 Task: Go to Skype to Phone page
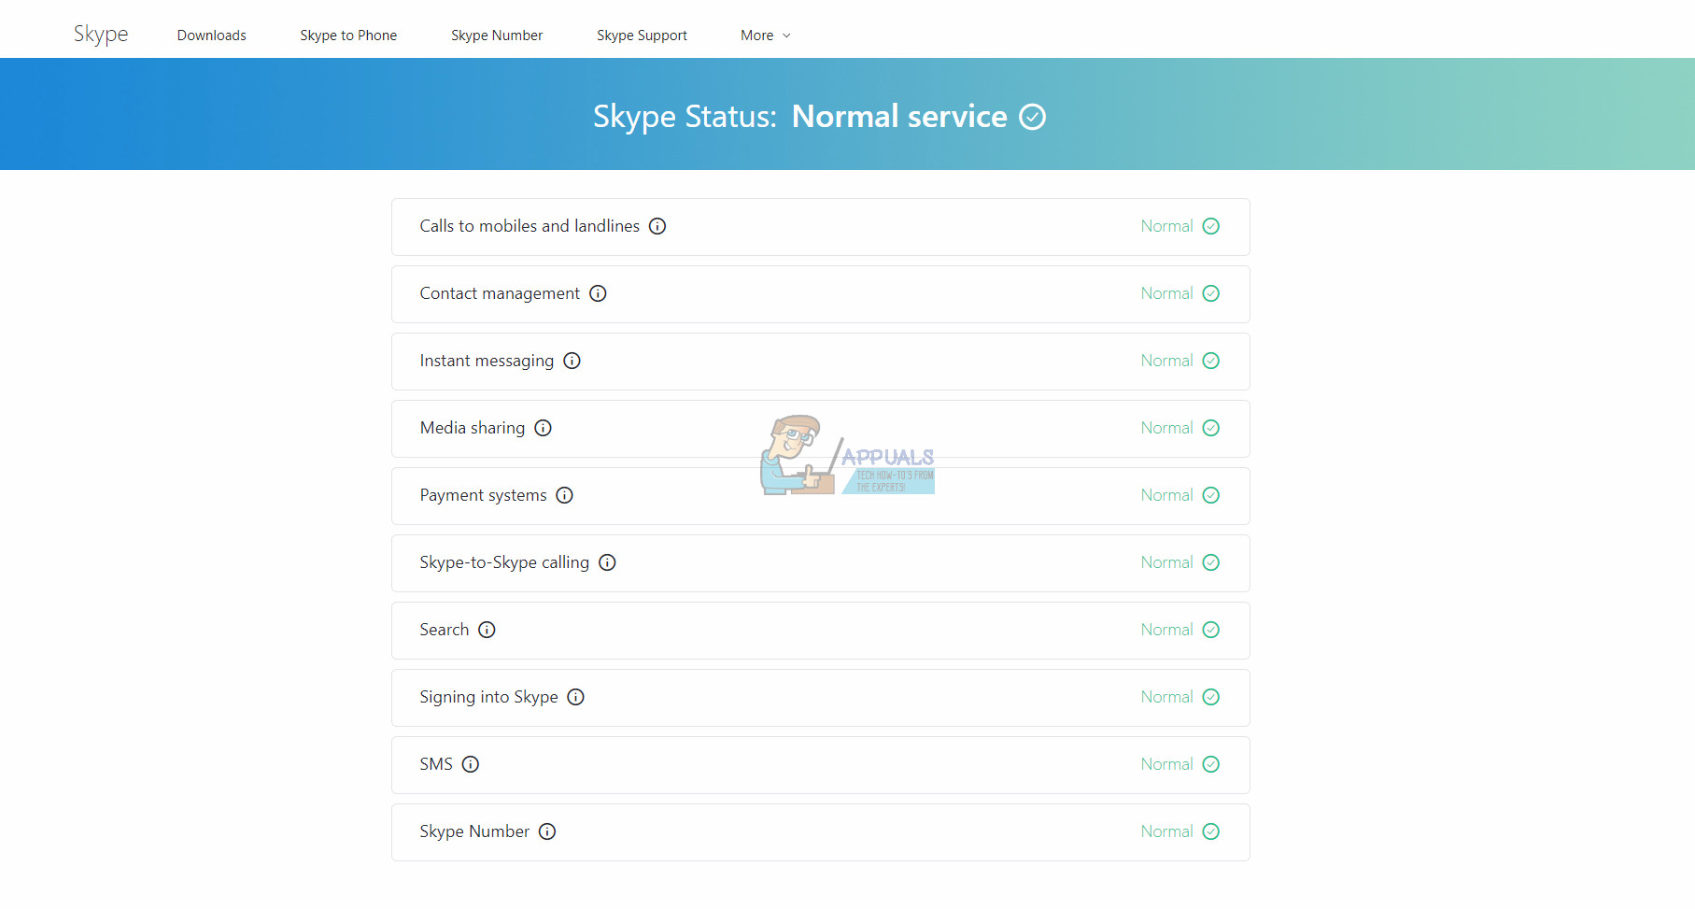click(348, 36)
